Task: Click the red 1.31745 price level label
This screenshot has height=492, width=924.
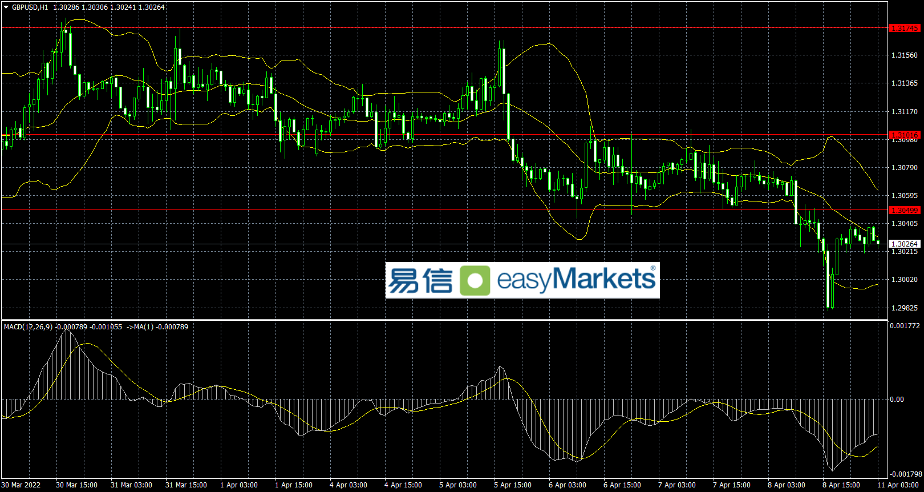Action: (905, 28)
